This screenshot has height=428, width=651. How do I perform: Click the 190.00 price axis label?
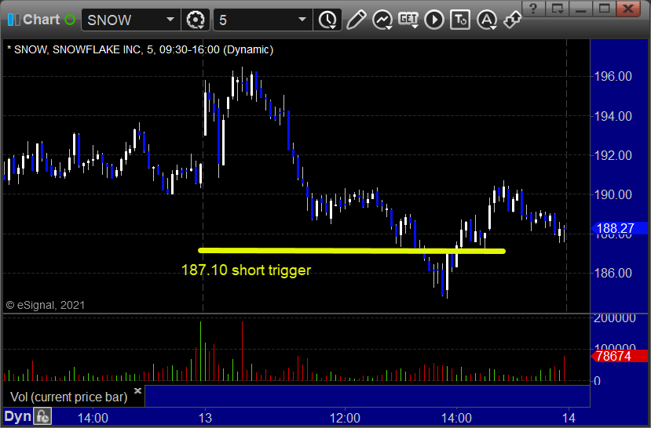pos(613,194)
